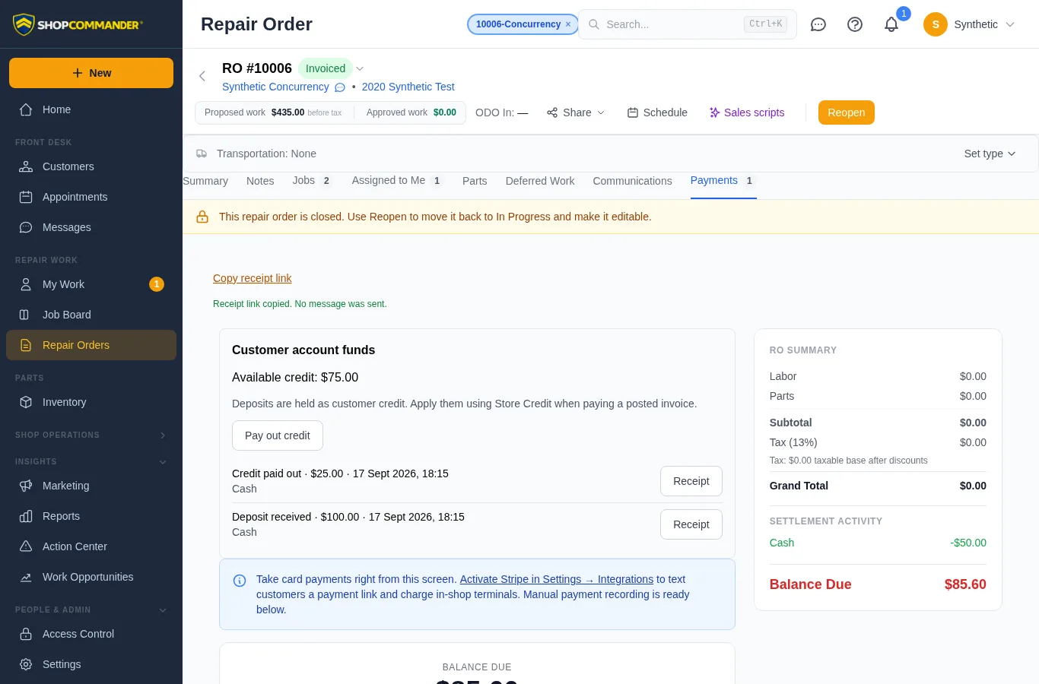
Task: Collapse the Insights section
Action: (x=91, y=461)
